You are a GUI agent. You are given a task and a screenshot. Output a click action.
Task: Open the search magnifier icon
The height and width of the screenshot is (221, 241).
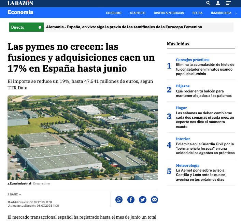(x=208, y=3)
